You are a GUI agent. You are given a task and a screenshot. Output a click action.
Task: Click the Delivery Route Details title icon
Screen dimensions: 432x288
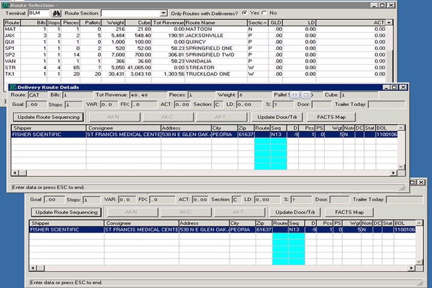pyautogui.click(x=13, y=87)
